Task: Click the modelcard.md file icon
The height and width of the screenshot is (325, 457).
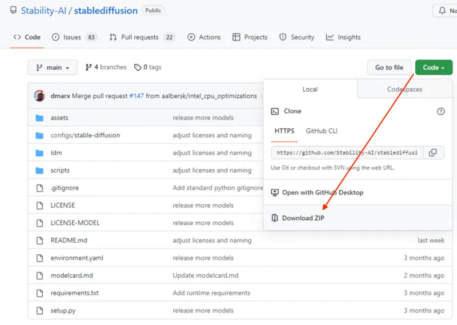Action: coord(39,275)
